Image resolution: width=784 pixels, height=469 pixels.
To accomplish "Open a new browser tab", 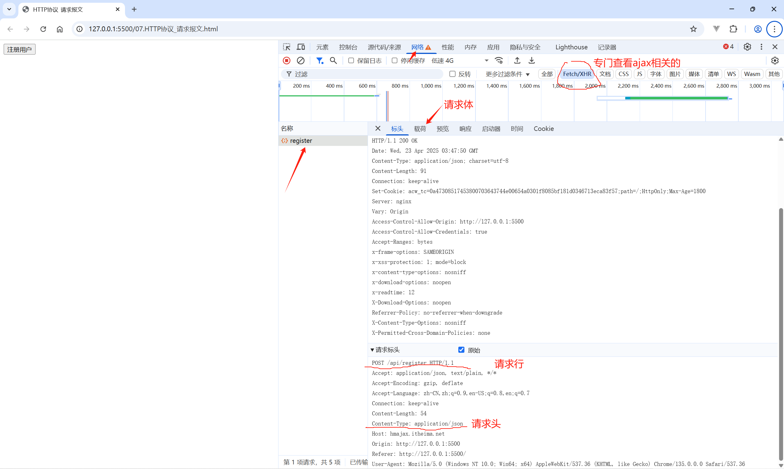I will tap(134, 10).
